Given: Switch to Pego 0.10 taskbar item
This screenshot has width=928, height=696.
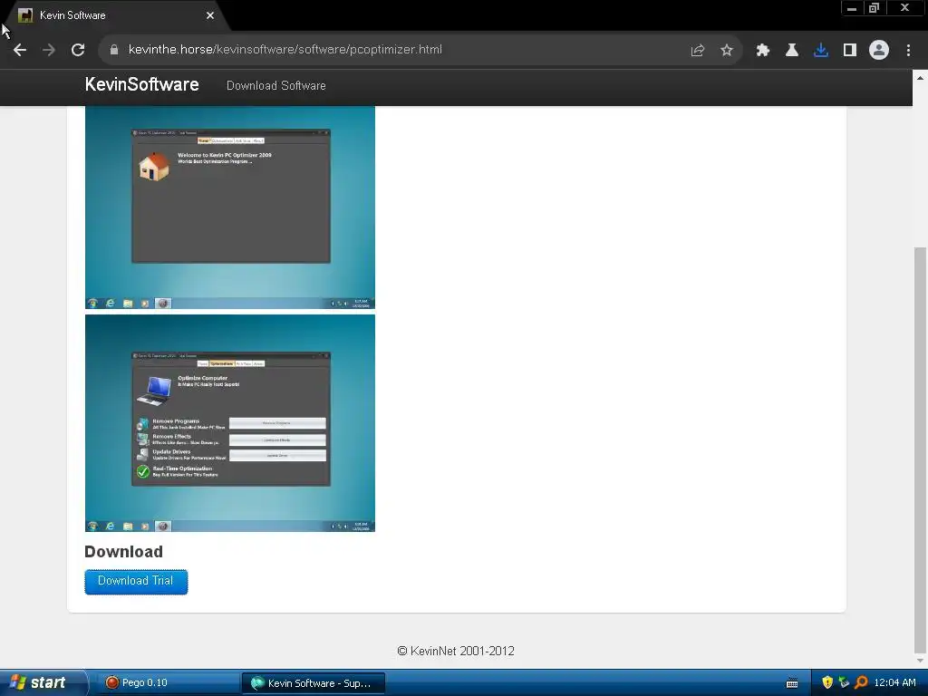Looking at the screenshot, I should click(168, 683).
